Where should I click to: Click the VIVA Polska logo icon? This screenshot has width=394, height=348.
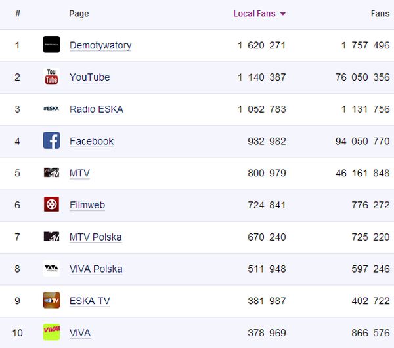coord(51,269)
